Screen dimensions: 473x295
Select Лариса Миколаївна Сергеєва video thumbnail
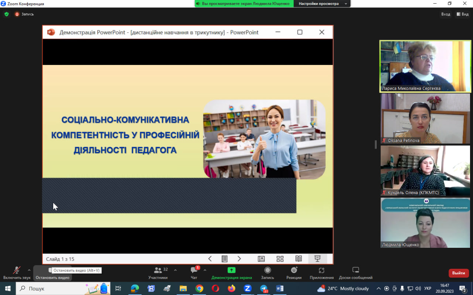coord(425,66)
